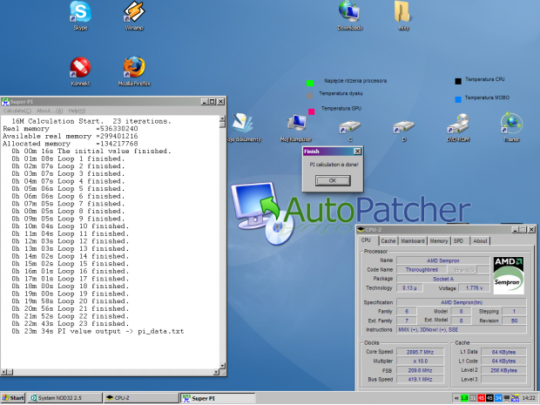This screenshot has width=540, height=405.
Task: Switch to CPU-Z taskbar button
Action: click(x=141, y=398)
